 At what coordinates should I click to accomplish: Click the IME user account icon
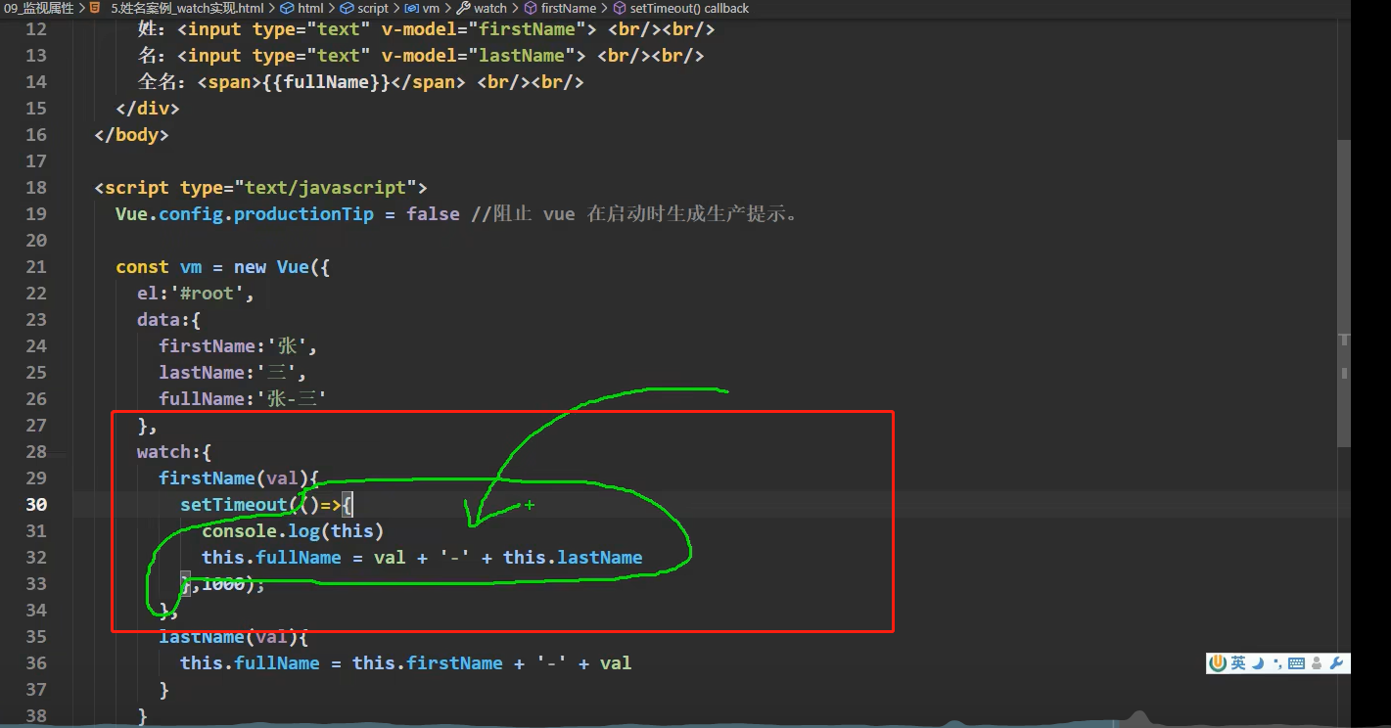[x=1317, y=663]
